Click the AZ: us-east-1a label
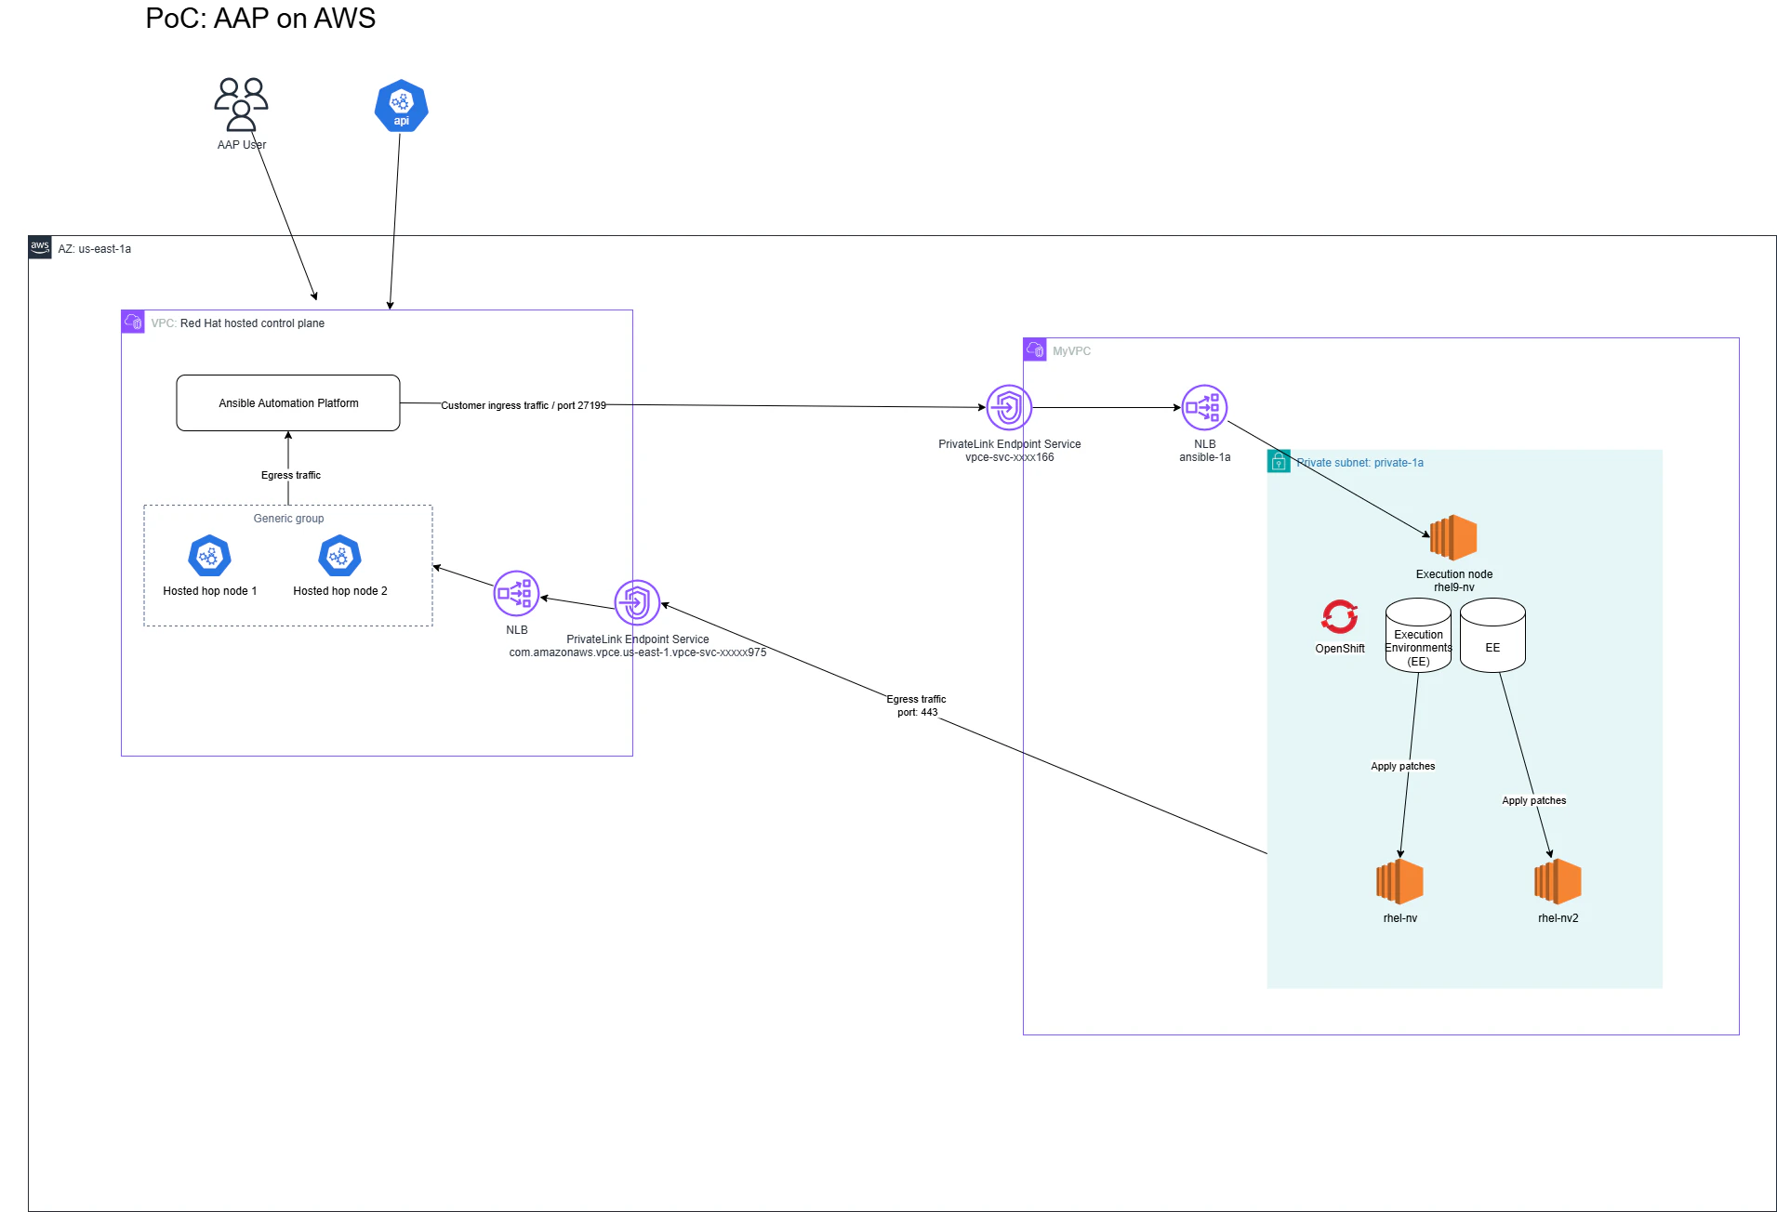Screen dimensions: 1777x1212 (95, 249)
